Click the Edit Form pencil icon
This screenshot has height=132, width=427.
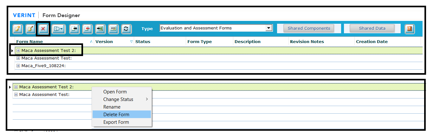click(30, 29)
